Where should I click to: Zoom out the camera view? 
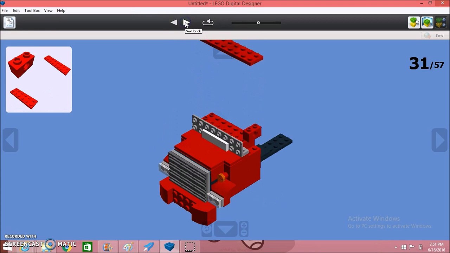click(244, 233)
